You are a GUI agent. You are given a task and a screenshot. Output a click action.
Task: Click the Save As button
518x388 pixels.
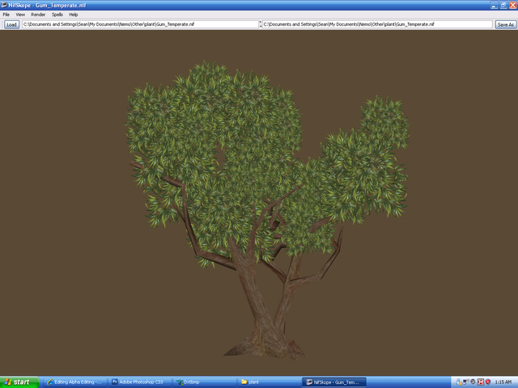click(505, 24)
